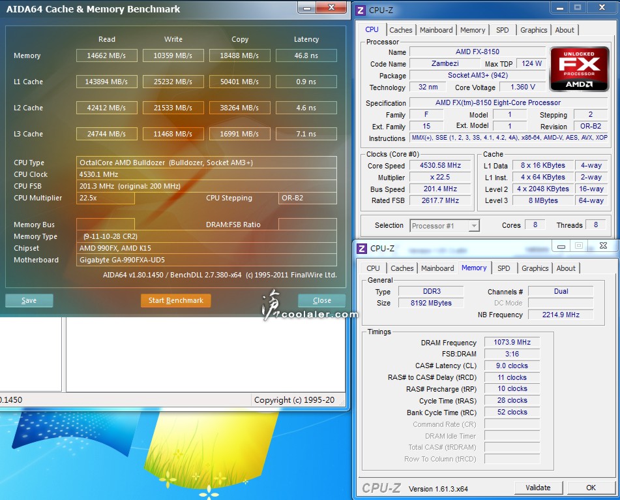620x500 pixels.
Task: Click the DRAM Frequency value 1073.9 MHz
Action: coord(512,343)
